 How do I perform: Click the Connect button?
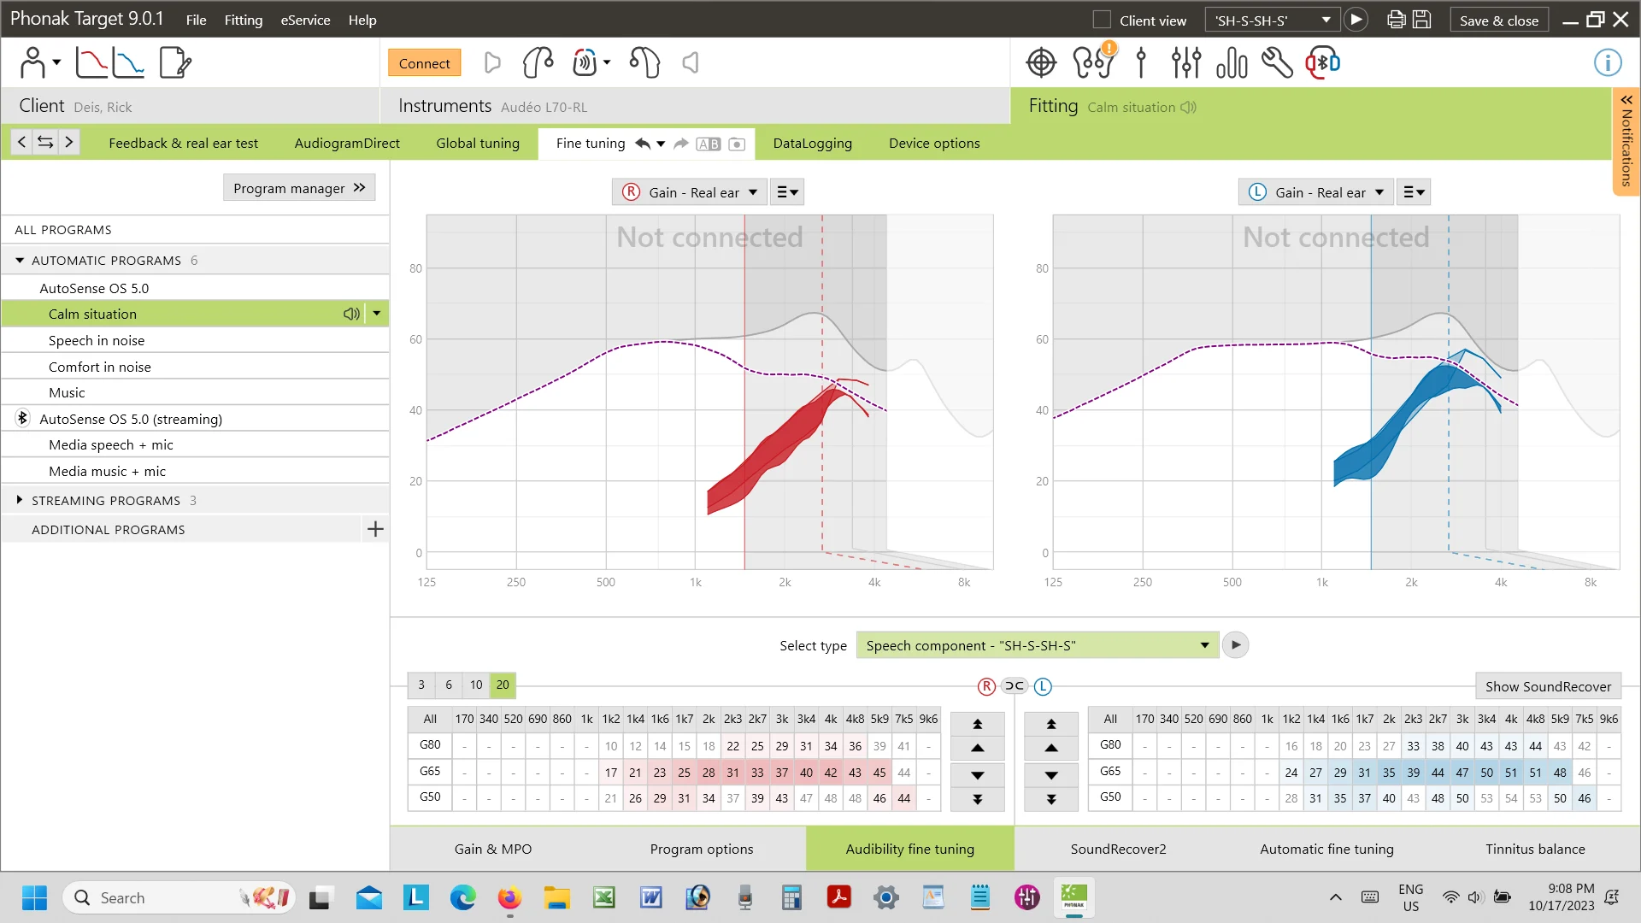pyautogui.click(x=424, y=62)
